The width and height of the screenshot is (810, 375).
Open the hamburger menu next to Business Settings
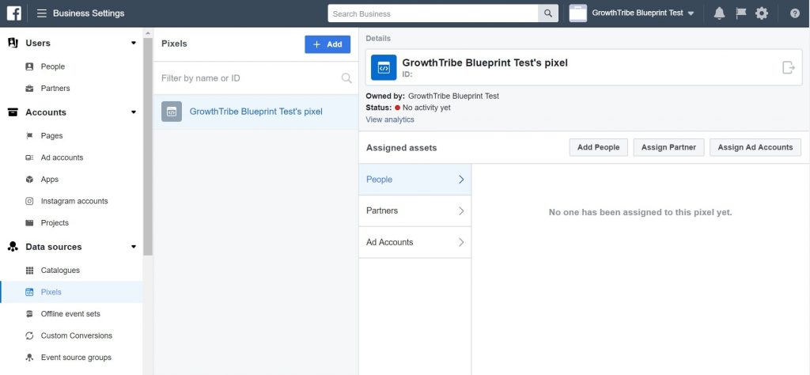[x=42, y=13]
